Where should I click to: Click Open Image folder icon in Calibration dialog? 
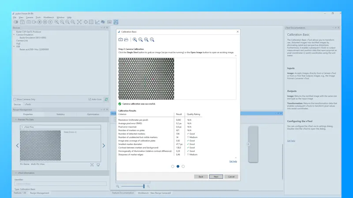(x=126, y=40)
